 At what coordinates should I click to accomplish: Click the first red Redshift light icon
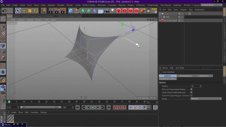click(119, 11)
